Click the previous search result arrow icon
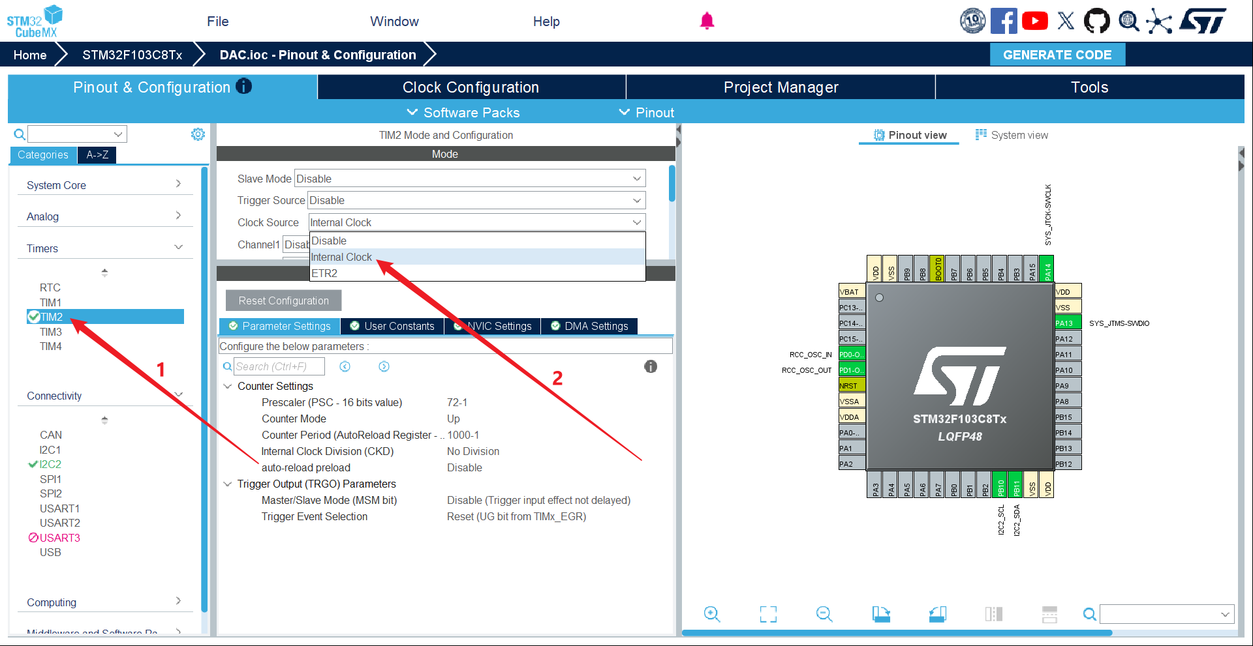This screenshot has height=646, width=1253. (345, 366)
